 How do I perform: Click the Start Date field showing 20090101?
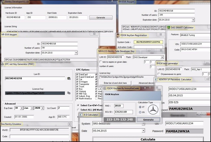pos(57,17)
